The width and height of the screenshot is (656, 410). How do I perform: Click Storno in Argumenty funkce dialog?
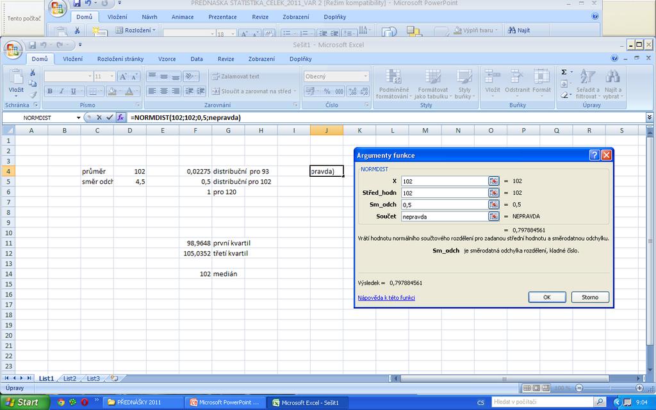click(x=590, y=297)
